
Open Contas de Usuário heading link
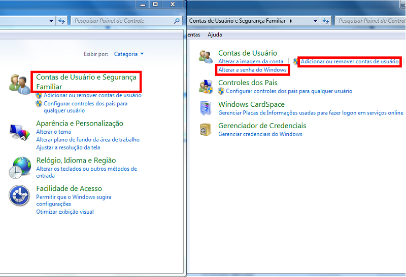pos(248,53)
